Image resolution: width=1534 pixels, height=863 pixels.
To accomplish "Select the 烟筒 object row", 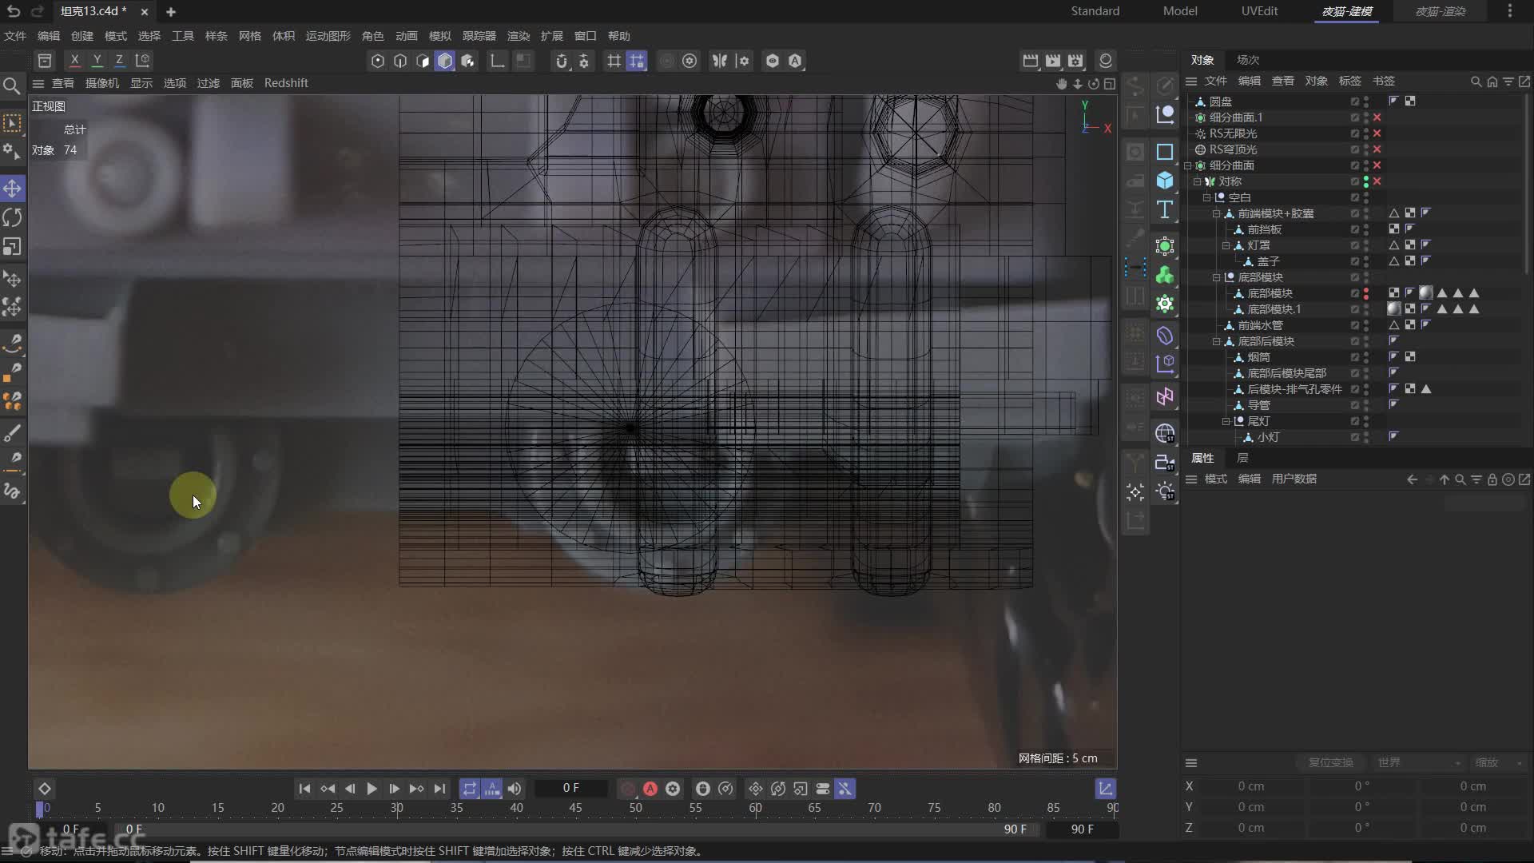I will coord(1258,357).
